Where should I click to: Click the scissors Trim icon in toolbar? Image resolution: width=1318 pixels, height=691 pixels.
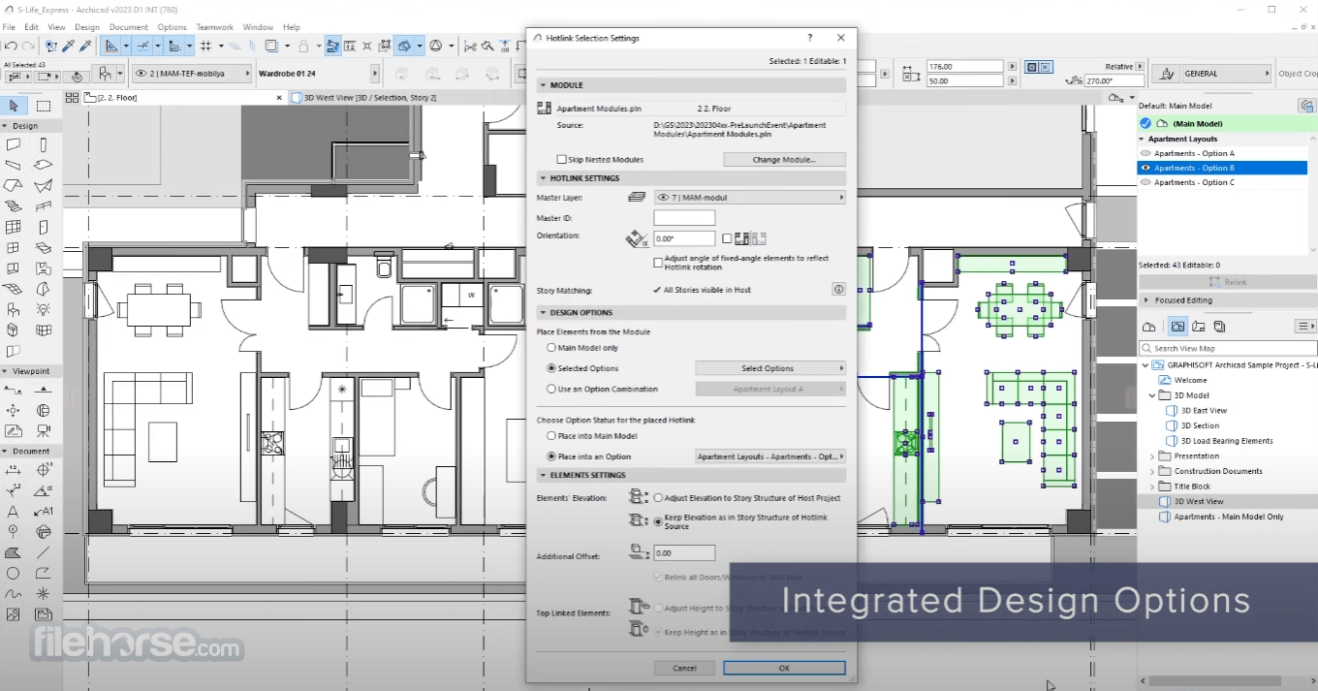click(470, 46)
